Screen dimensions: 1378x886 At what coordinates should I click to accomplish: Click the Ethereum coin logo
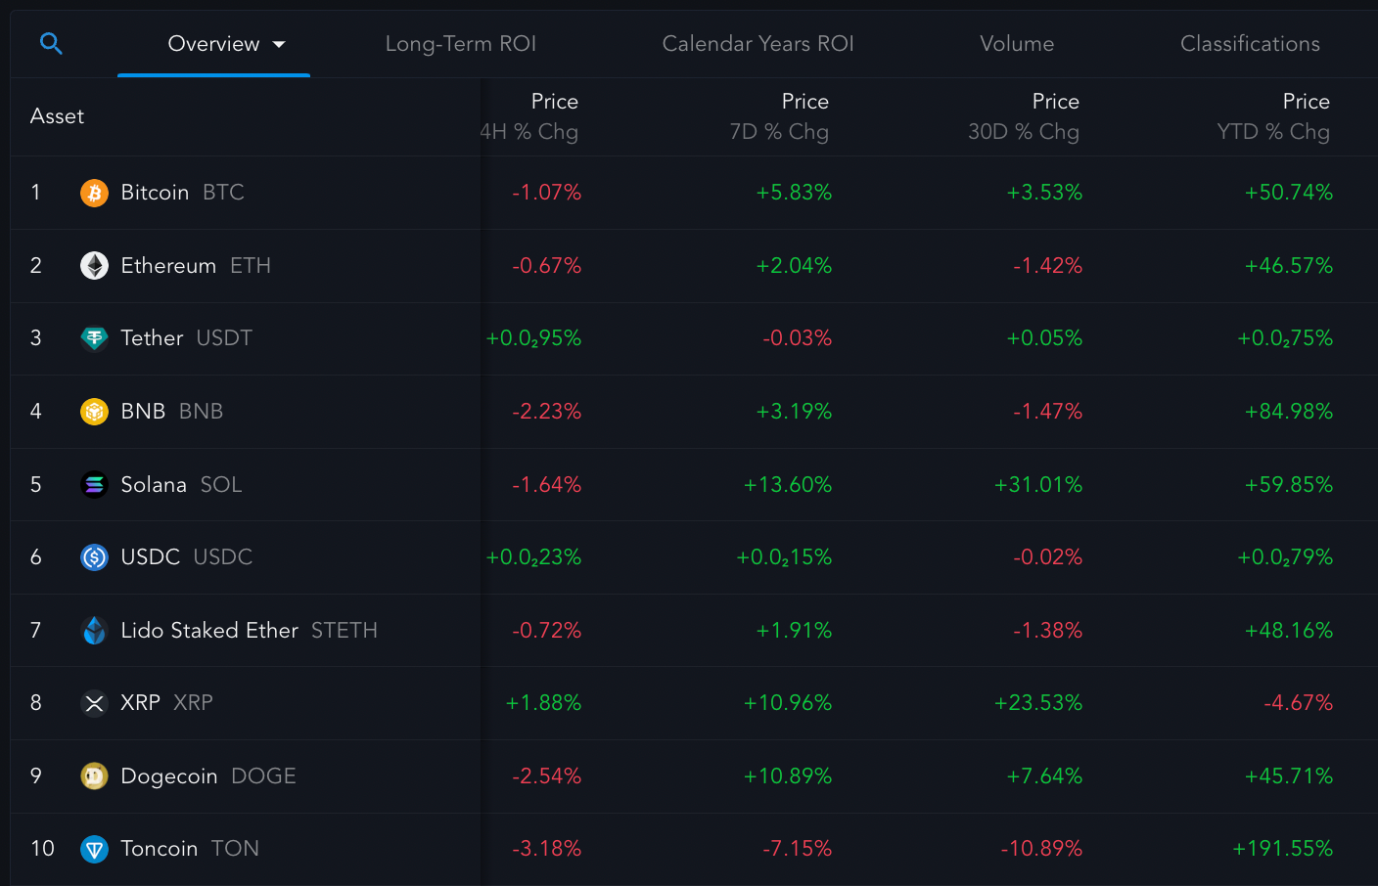pos(94,266)
